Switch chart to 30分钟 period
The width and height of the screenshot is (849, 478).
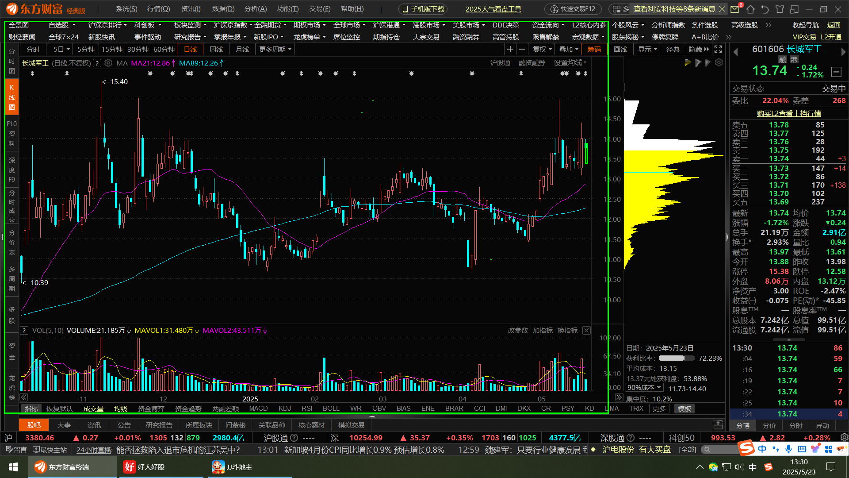point(138,49)
